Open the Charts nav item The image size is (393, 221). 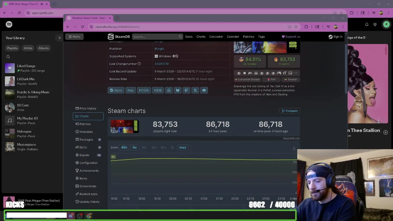(x=201, y=37)
